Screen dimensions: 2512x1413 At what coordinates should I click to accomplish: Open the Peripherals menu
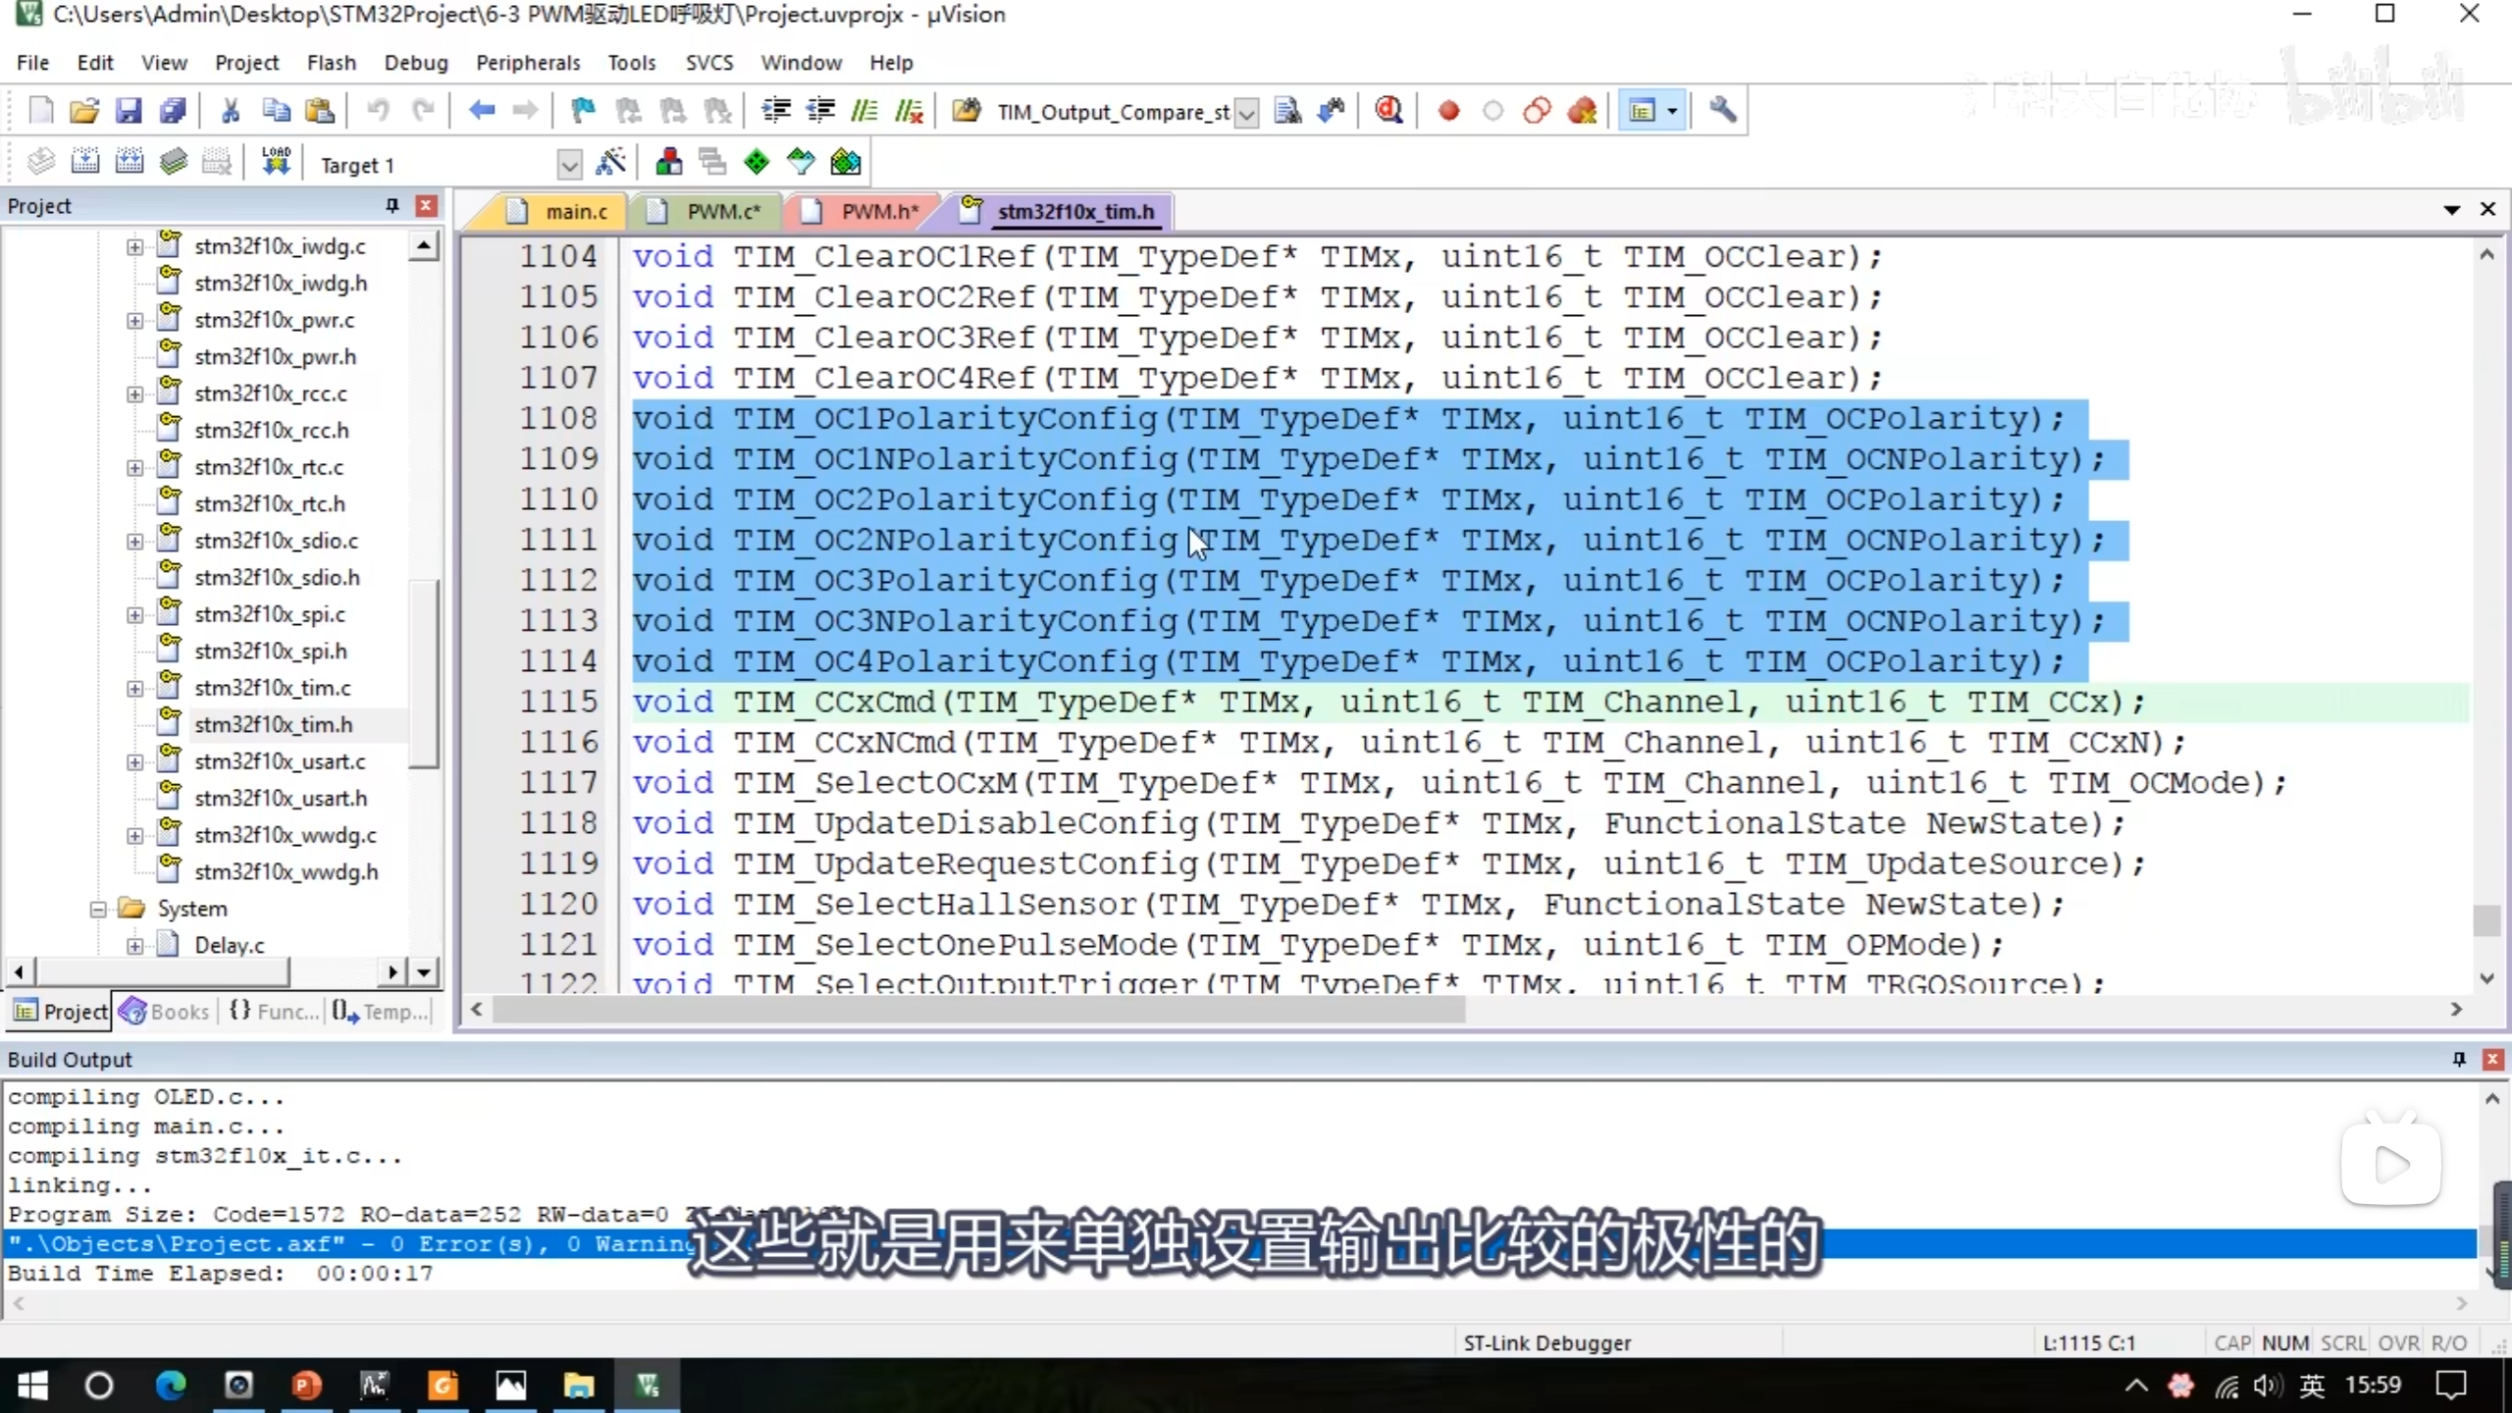[x=528, y=63]
